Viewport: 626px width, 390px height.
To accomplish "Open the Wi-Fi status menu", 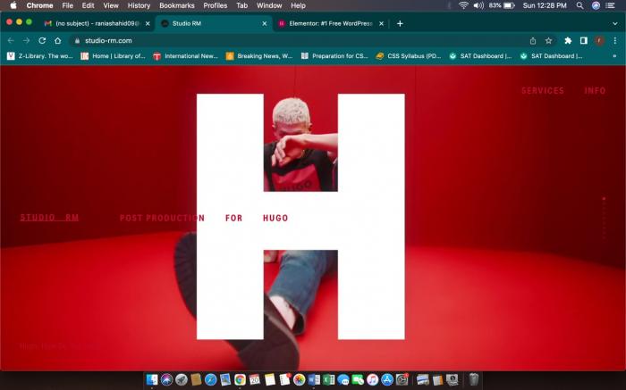I will coord(463,5).
